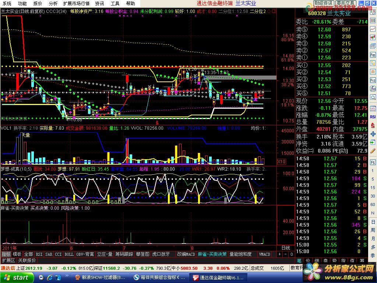Click the colored grid quotes icon
Viewport: 377px width, 283px height.
pos(373,20)
